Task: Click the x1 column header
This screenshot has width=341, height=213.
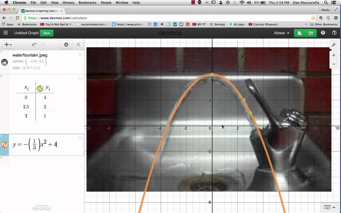Action: coord(26,88)
